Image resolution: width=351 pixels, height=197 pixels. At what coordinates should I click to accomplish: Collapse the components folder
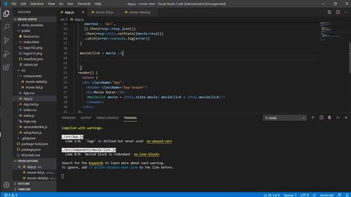(32, 76)
